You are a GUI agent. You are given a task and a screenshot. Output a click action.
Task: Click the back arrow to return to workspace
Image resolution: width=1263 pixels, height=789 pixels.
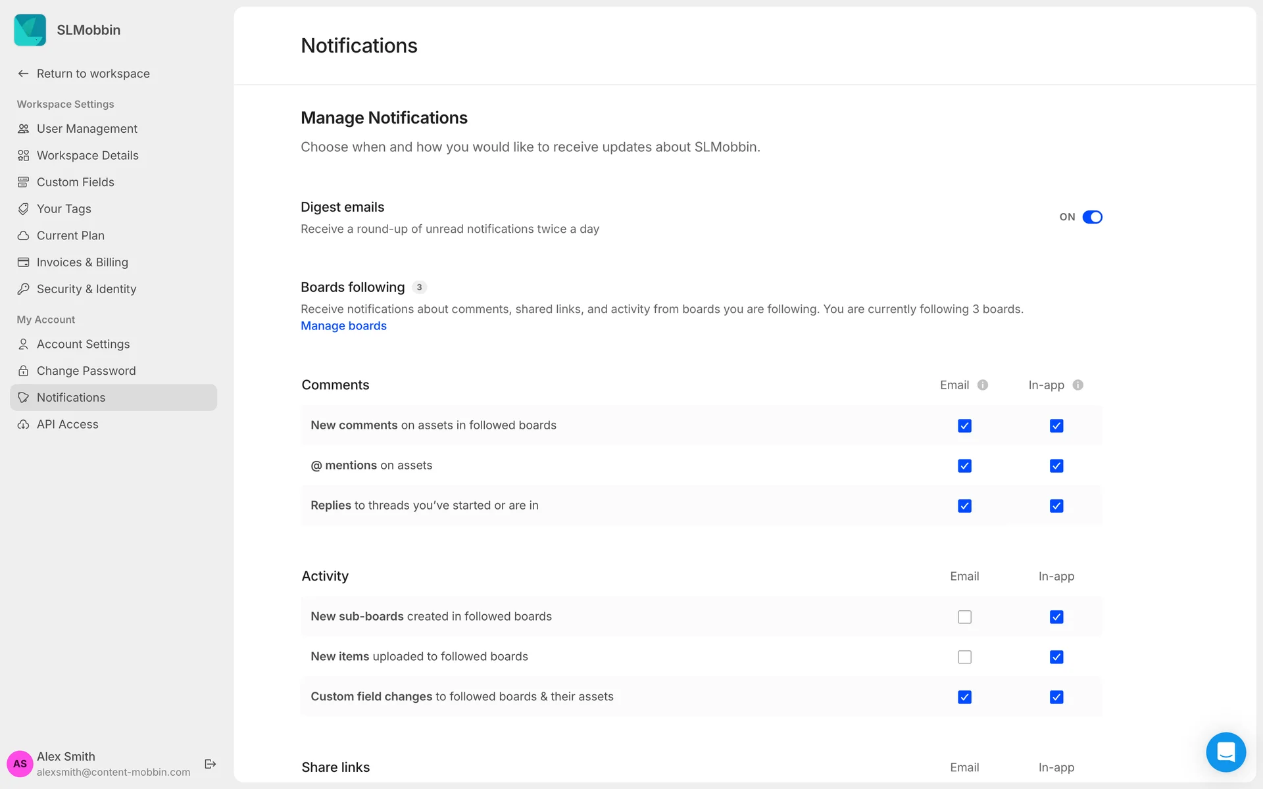(24, 74)
